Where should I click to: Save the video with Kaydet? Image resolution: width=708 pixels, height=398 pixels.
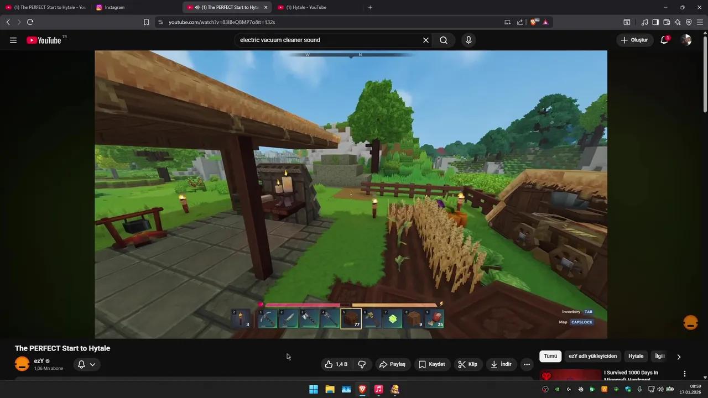tap(431, 364)
